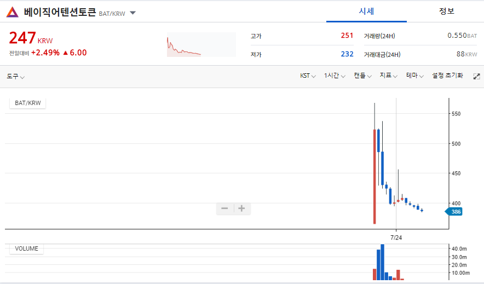The height and width of the screenshot is (284, 484).
Task: Open the 테마 theme dropdown
Action: click(415, 76)
